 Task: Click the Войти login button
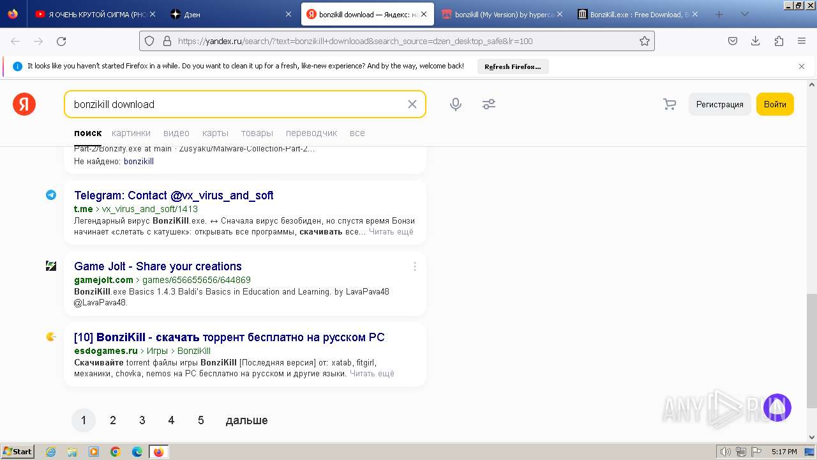coord(775,104)
